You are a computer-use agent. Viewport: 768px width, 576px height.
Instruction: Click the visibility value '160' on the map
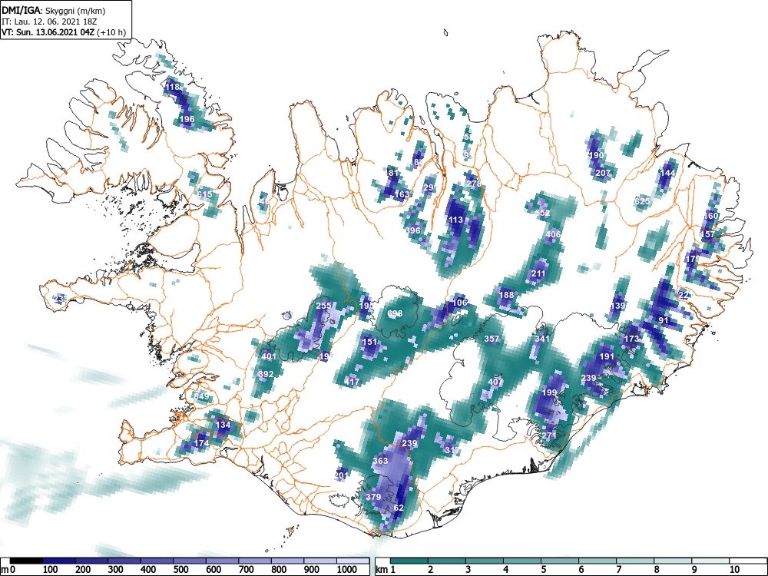(710, 216)
